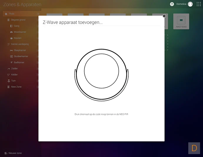This screenshot has width=203, height=157.
Task: Open the Domotica user avatar
Action: click(190, 4)
